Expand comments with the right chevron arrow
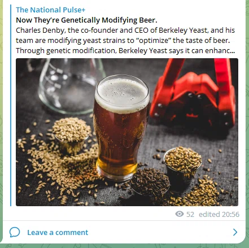The height and width of the screenshot is (248, 249). tap(235, 232)
